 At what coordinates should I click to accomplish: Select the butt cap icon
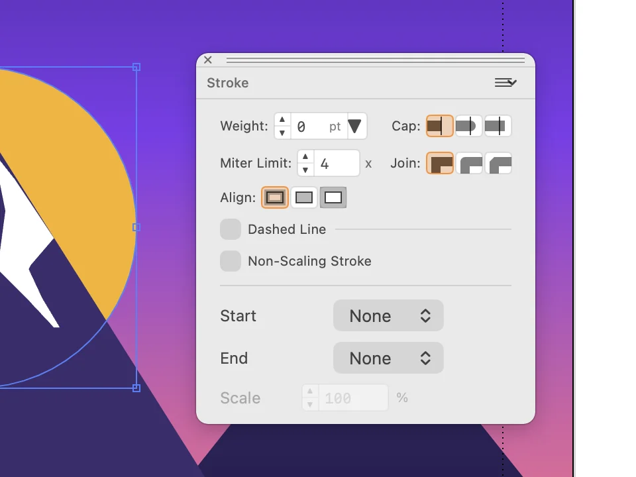point(440,126)
